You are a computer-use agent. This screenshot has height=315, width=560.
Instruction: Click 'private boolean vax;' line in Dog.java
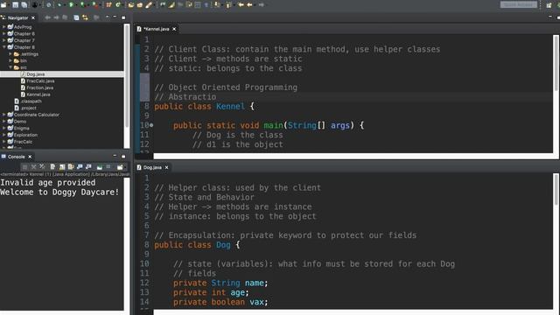coord(220,302)
